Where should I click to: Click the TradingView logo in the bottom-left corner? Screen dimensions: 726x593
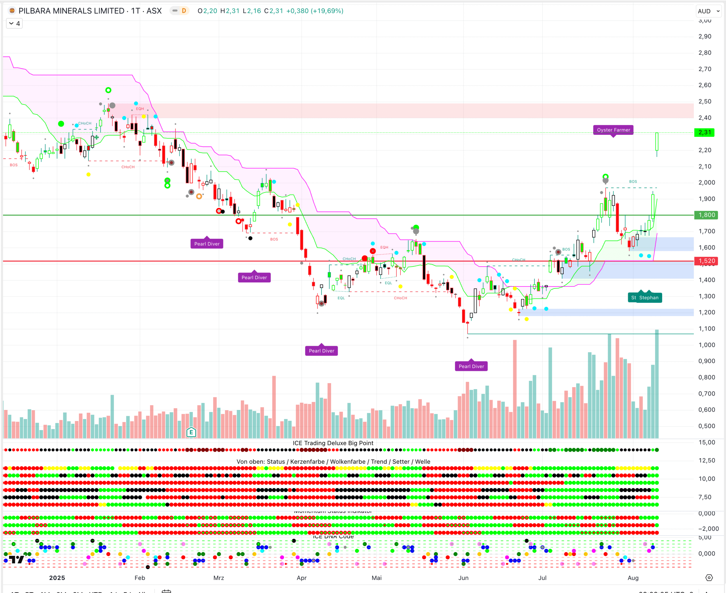[17, 560]
